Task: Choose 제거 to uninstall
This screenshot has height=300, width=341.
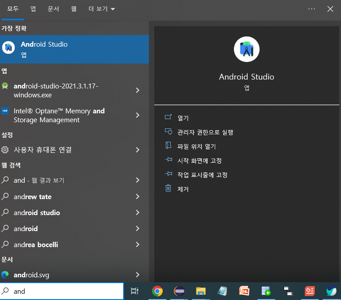Action: pyautogui.click(x=183, y=189)
